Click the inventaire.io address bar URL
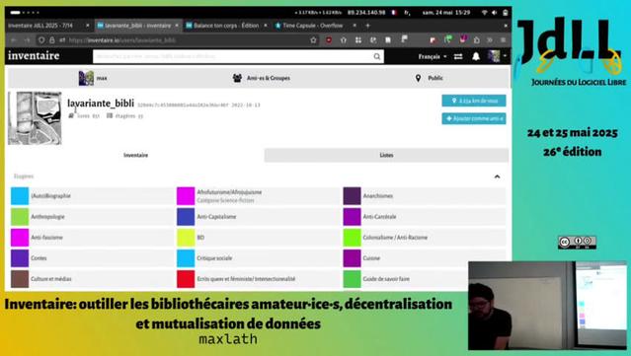This screenshot has height=356, width=631. pos(122,40)
